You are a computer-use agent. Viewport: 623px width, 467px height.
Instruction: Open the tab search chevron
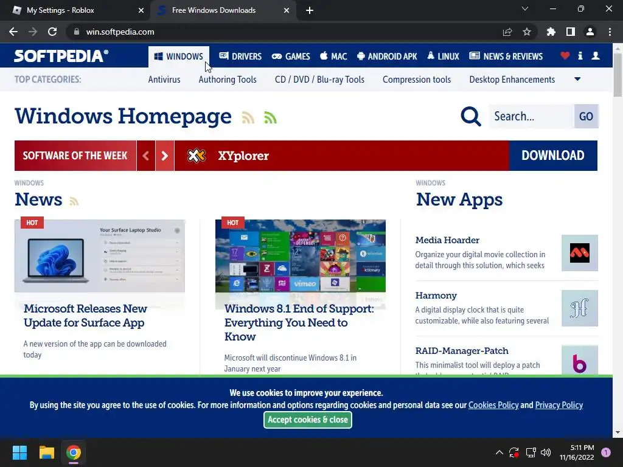coord(525,9)
